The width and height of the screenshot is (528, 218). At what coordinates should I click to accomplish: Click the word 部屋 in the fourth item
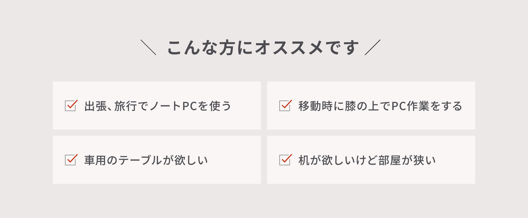tap(390, 160)
